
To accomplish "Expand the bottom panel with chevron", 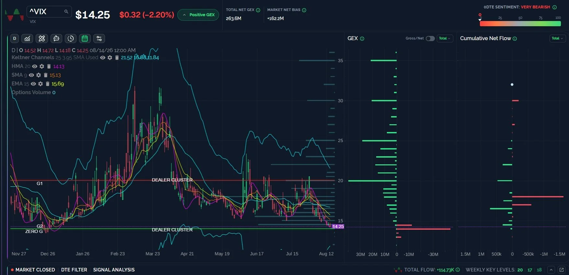I will [x=551, y=270].
